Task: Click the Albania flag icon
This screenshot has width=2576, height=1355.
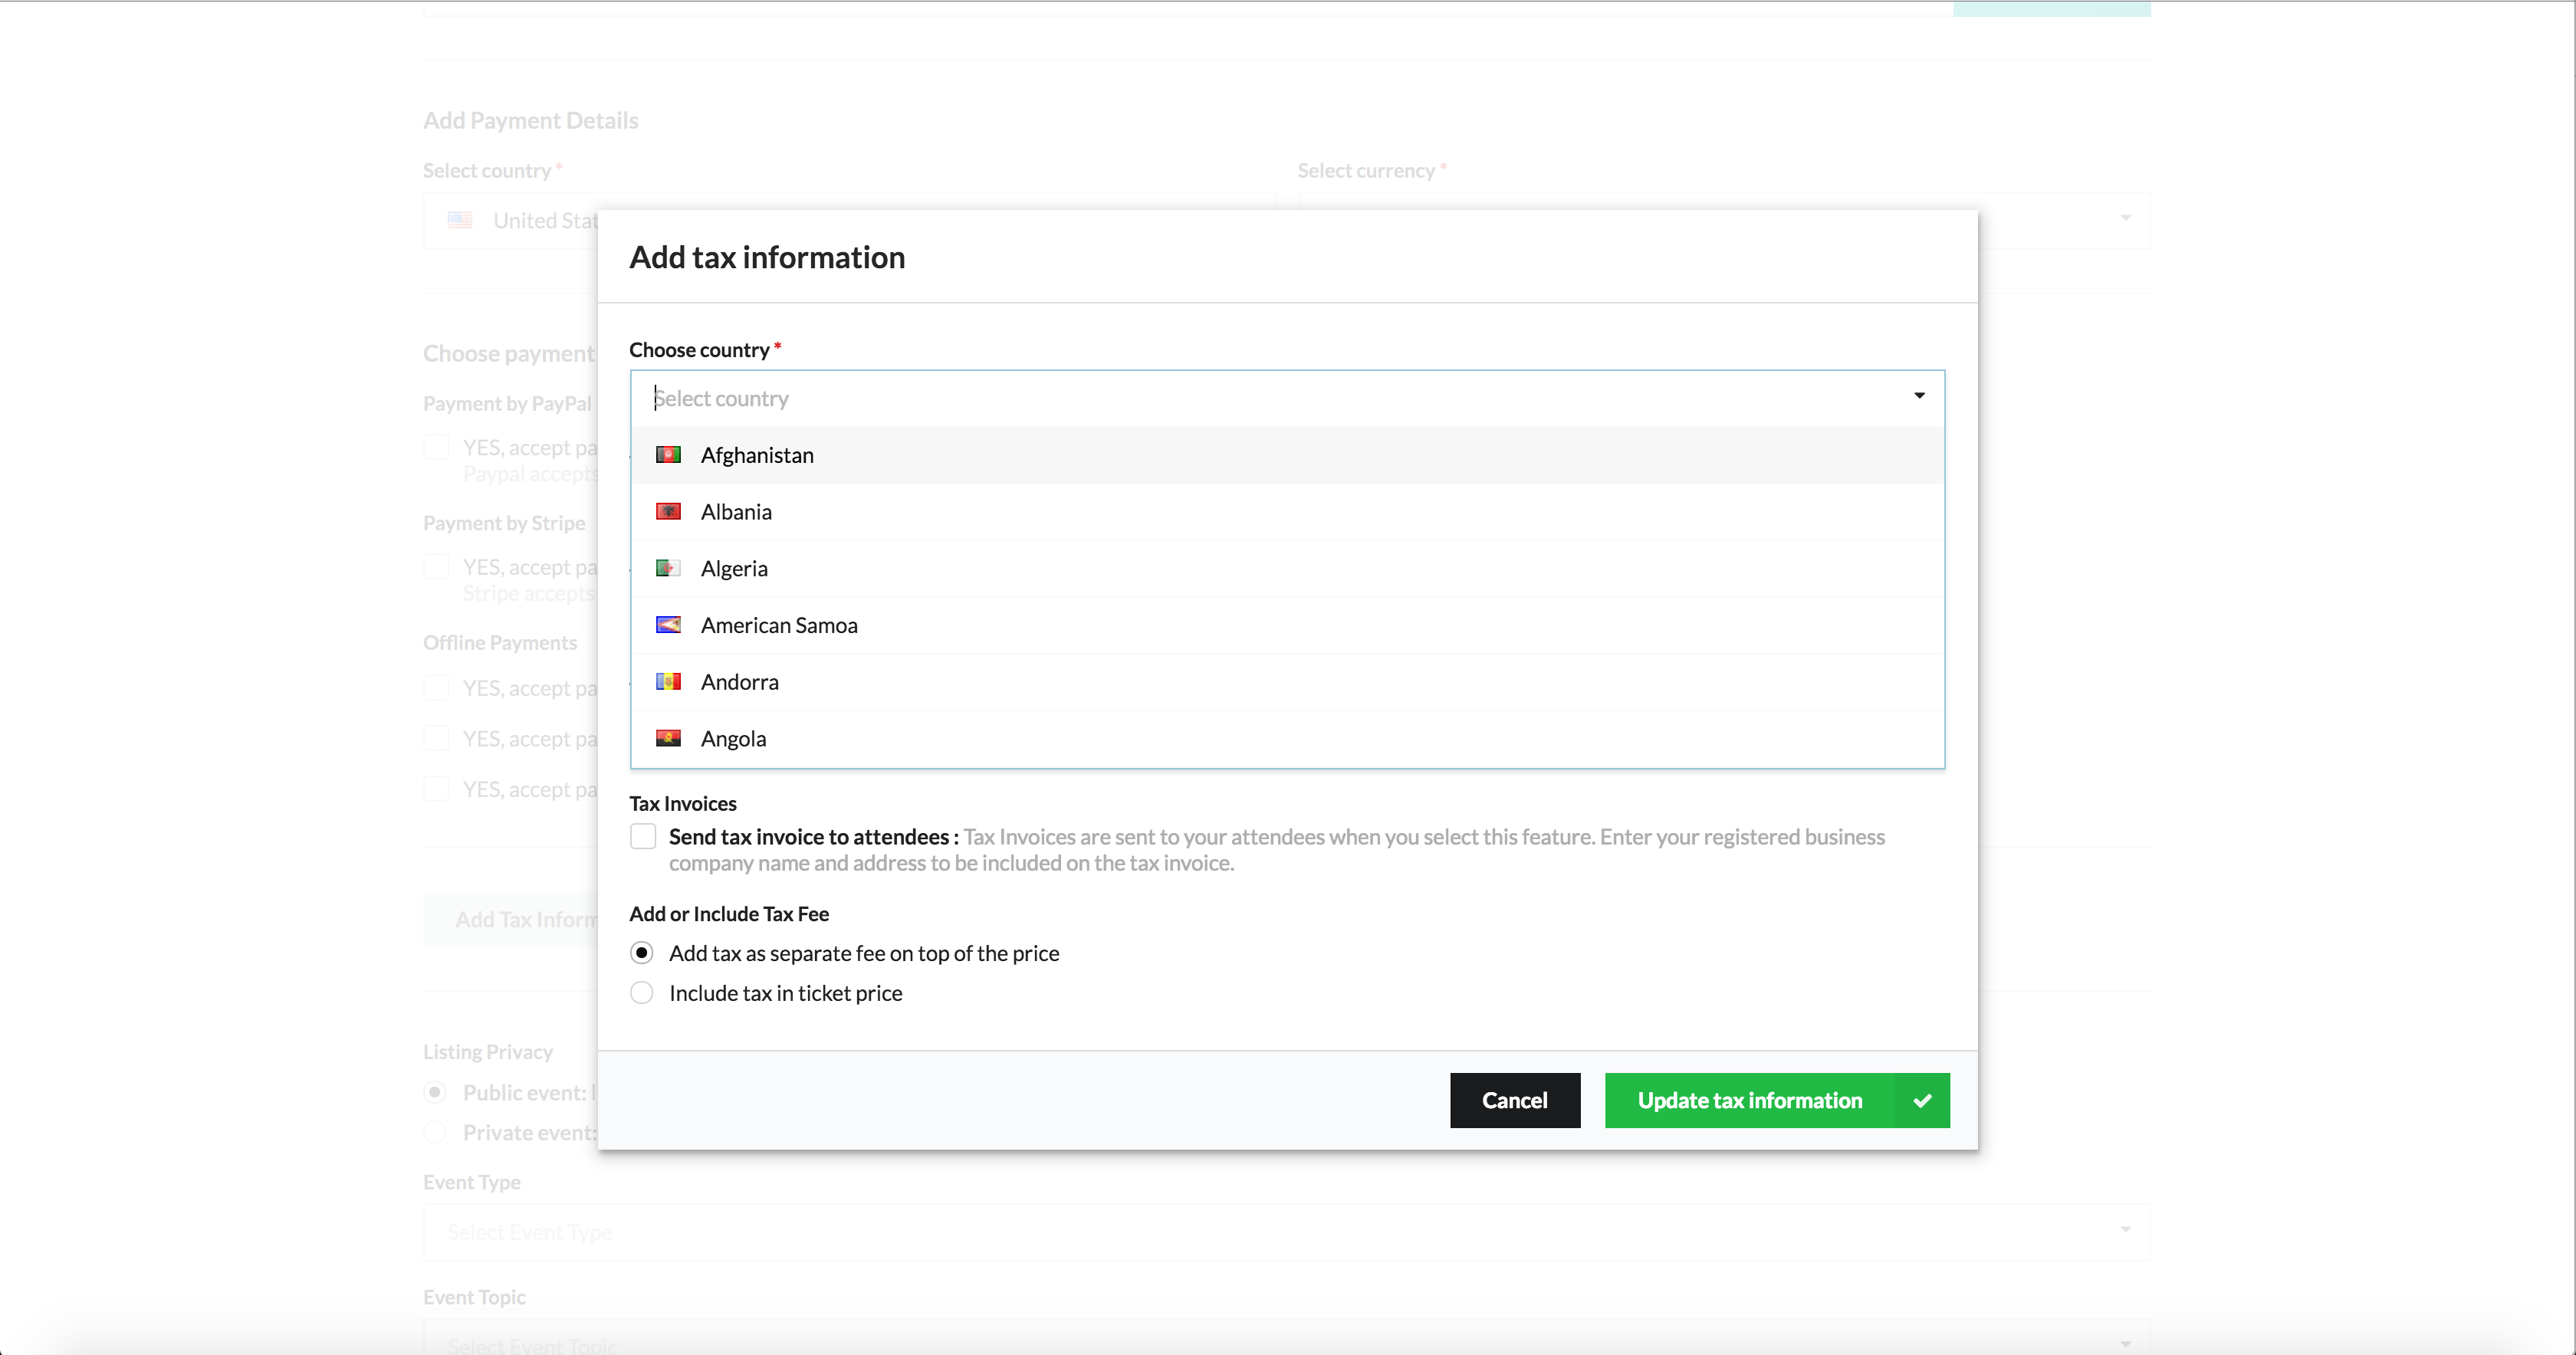Action: pos(668,512)
